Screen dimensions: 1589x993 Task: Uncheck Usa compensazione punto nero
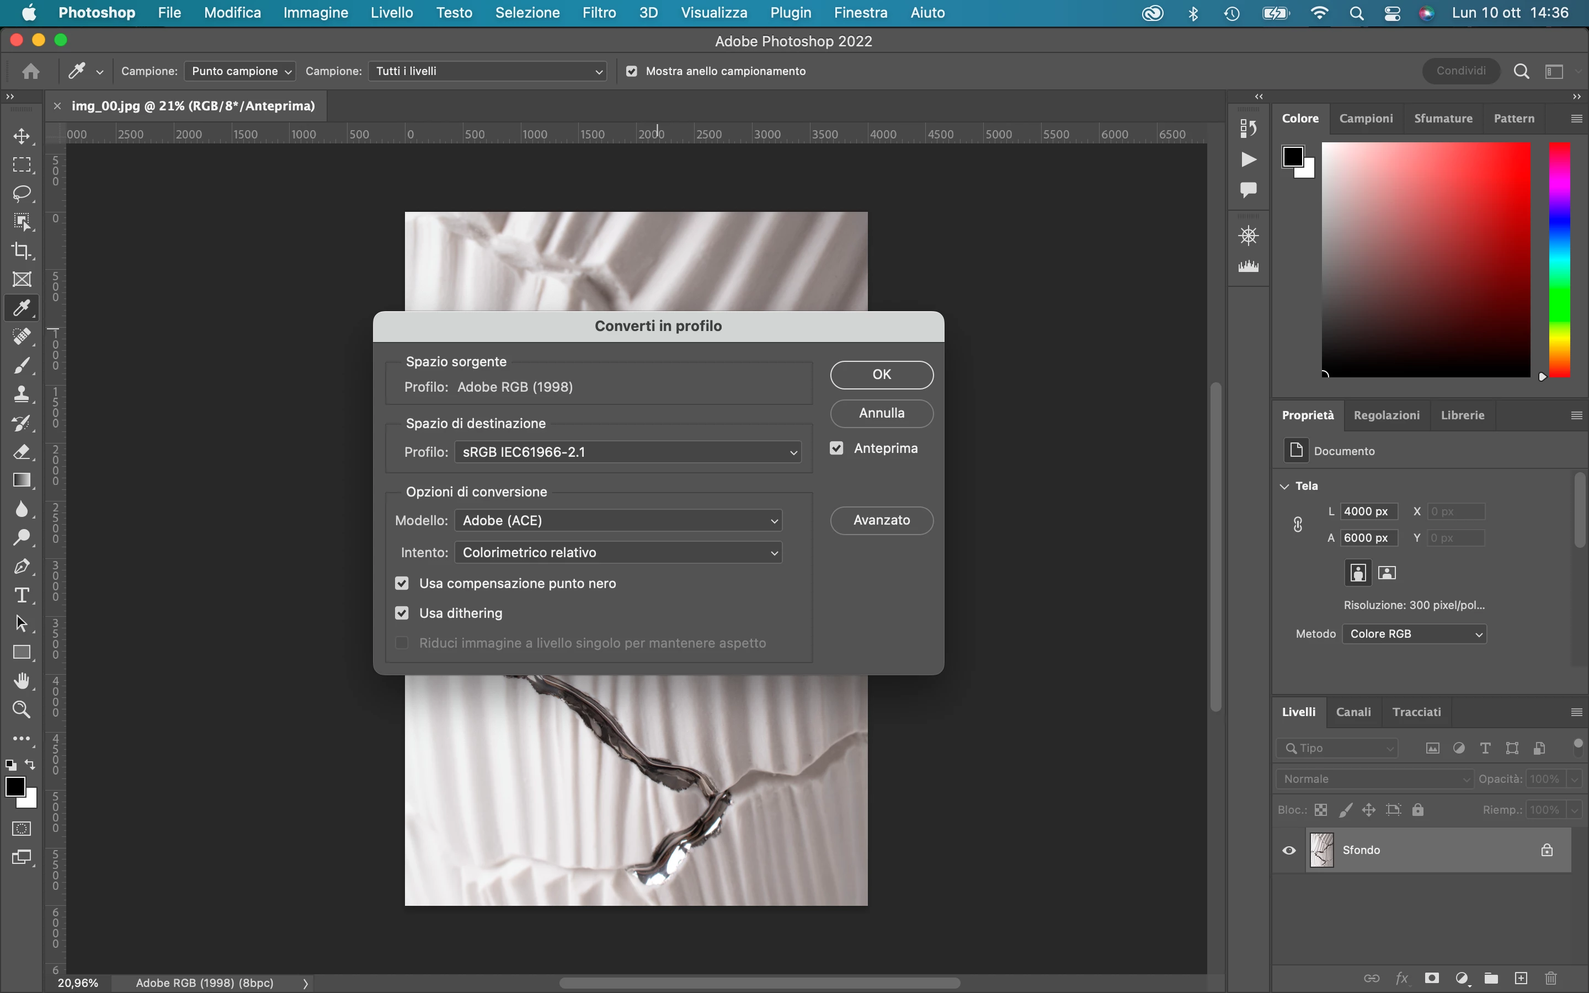(x=402, y=583)
